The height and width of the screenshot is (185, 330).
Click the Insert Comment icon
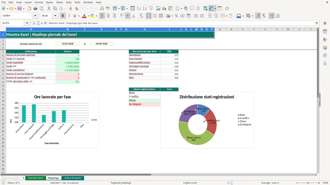click(x=192, y=8)
